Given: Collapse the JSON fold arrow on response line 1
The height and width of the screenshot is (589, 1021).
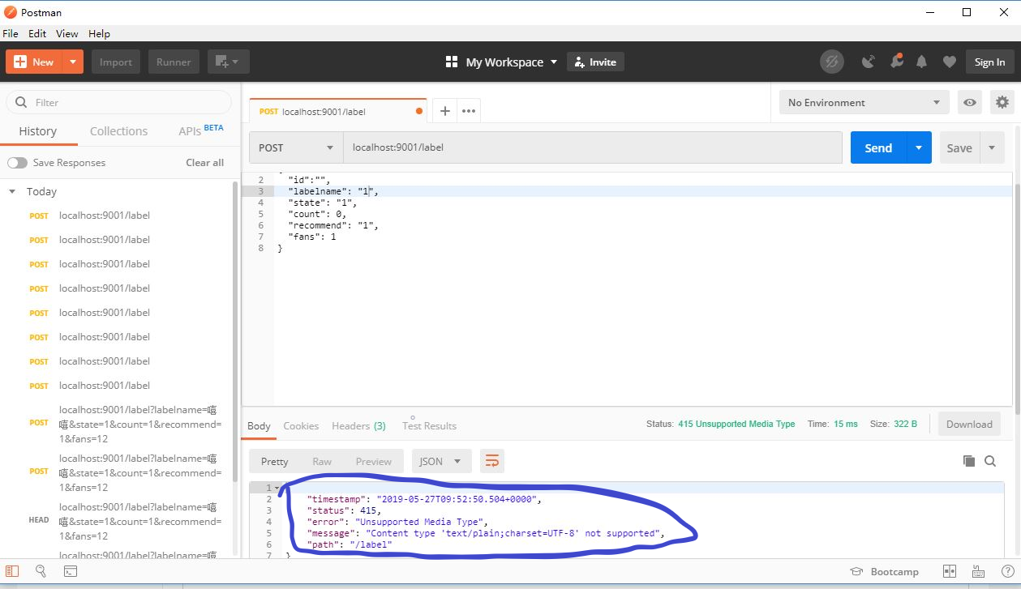Looking at the screenshot, I should [277, 488].
